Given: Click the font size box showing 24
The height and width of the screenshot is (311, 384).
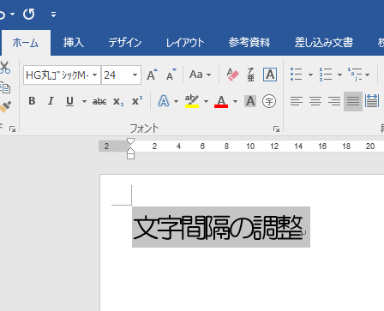Looking at the screenshot, I should click(x=116, y=75).
